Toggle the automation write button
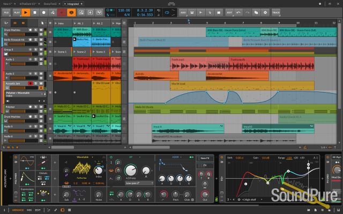Viewport: 343px width, 214px height. [53, 12]
